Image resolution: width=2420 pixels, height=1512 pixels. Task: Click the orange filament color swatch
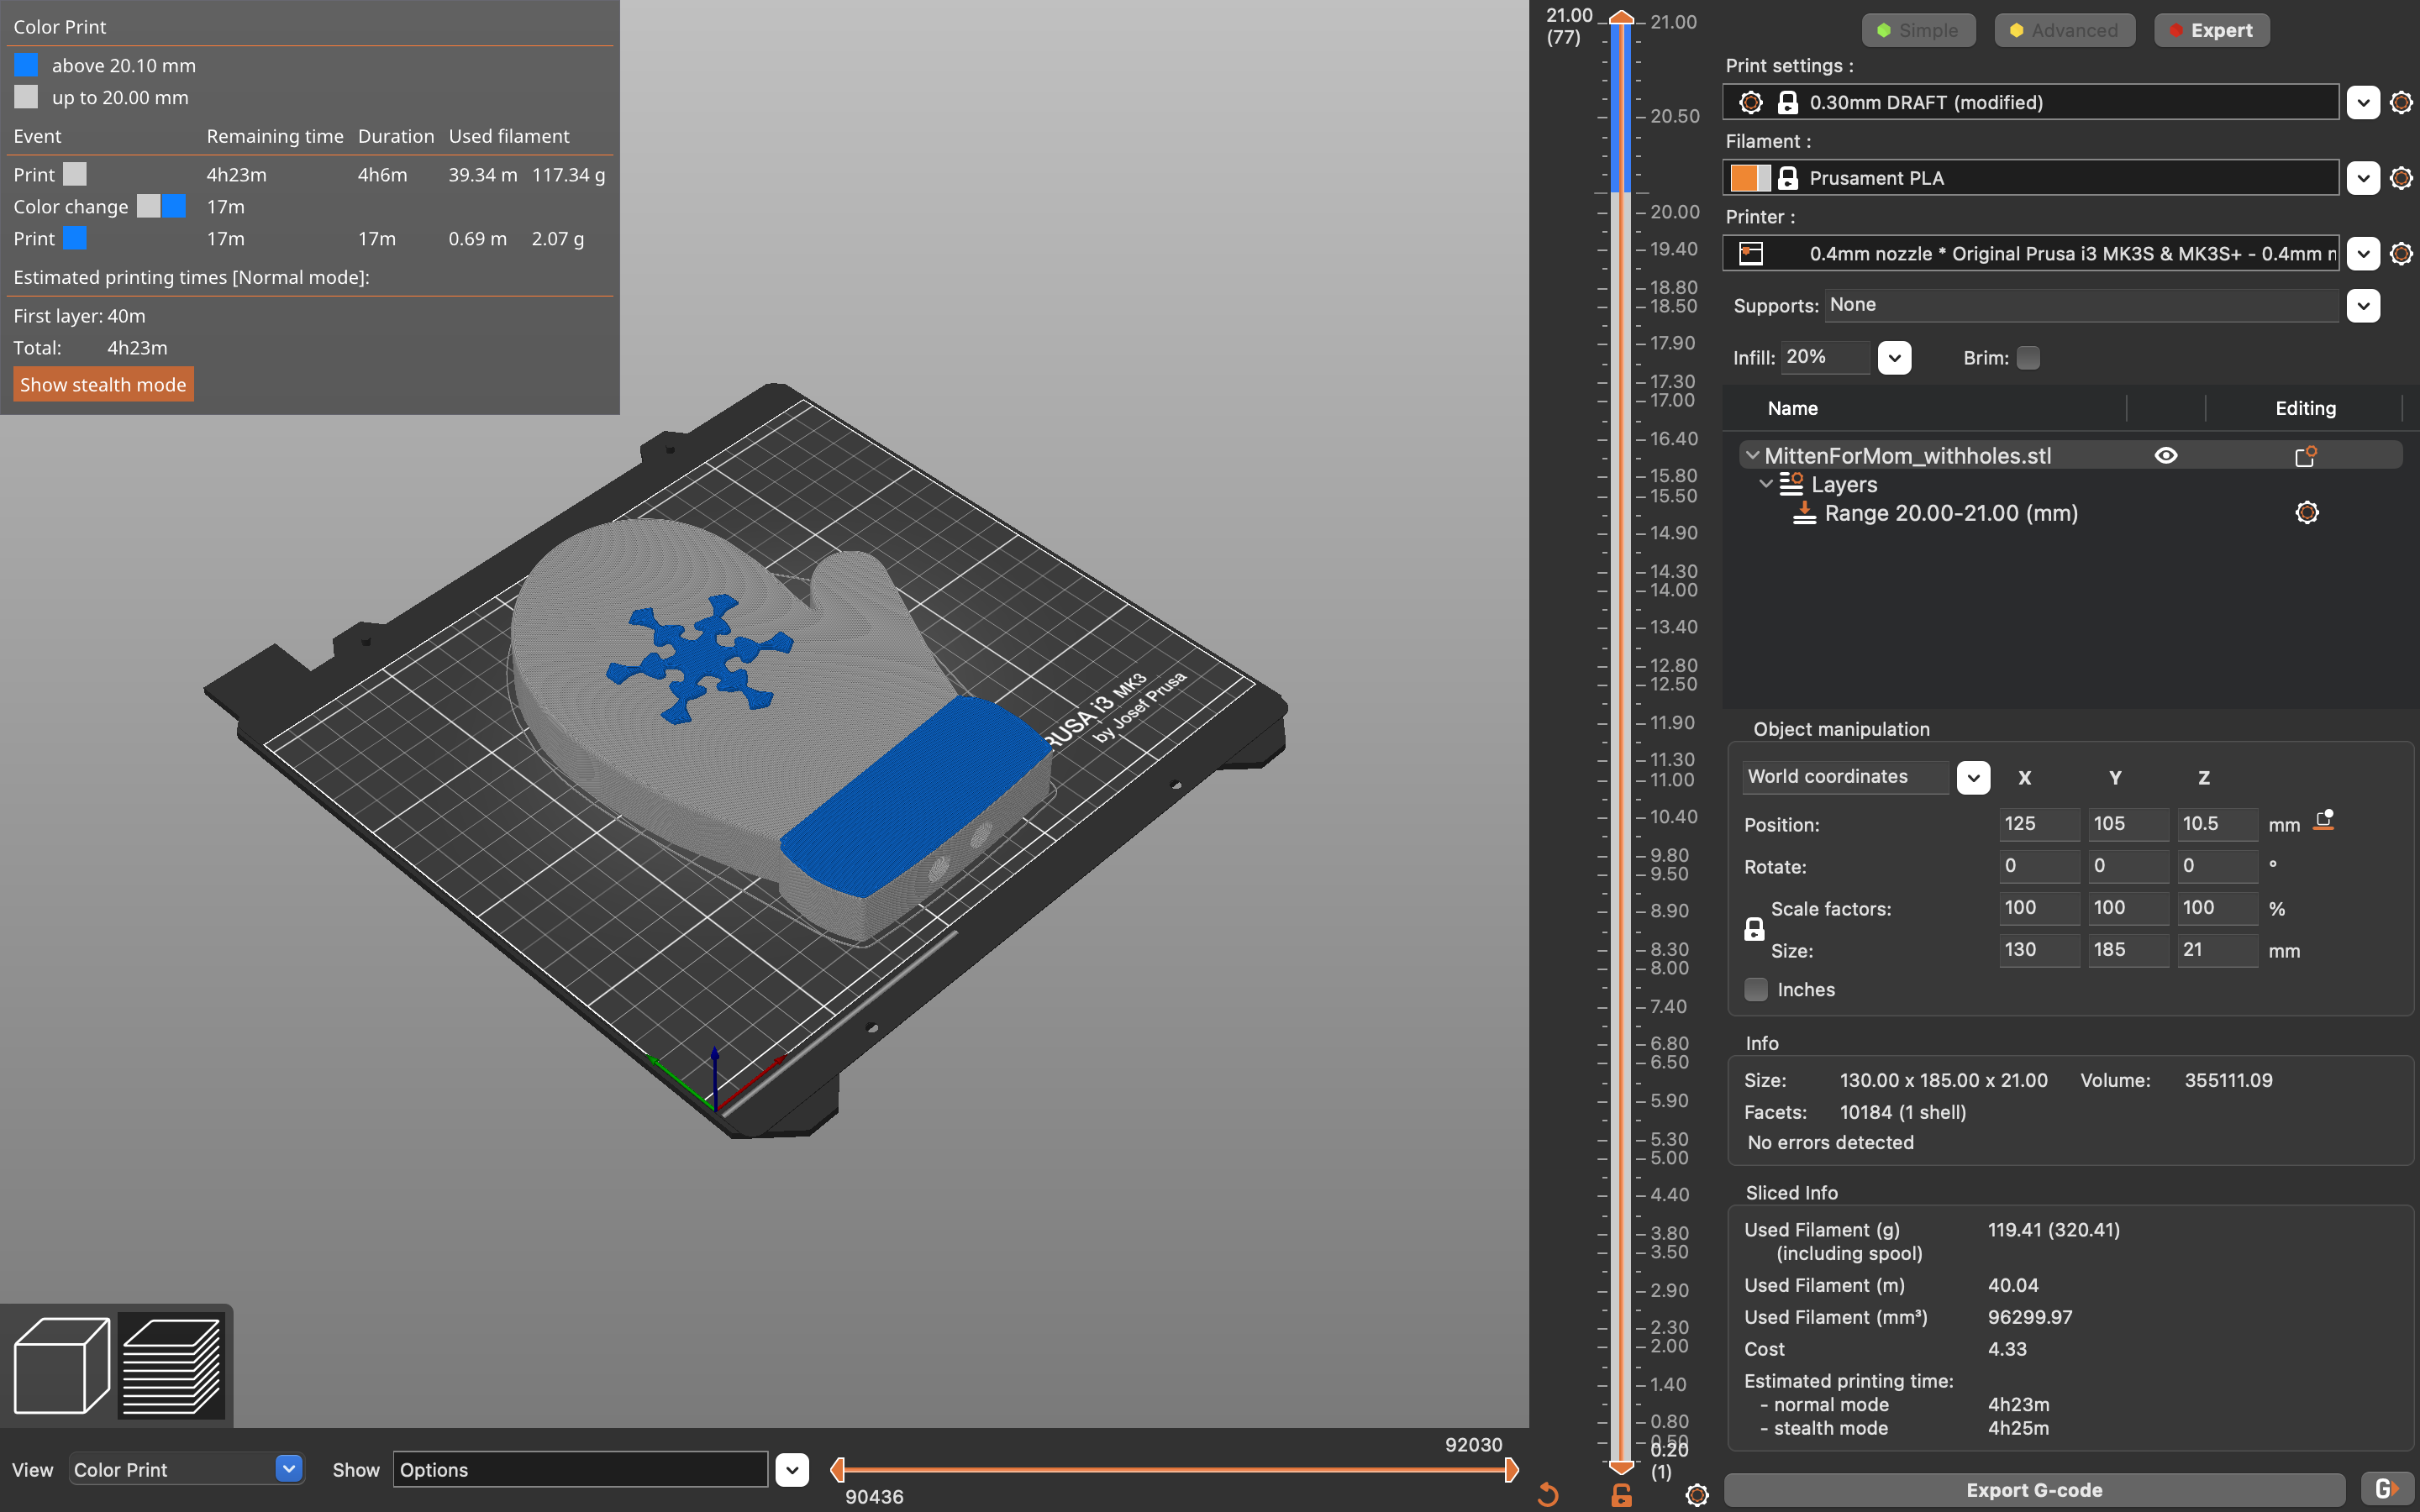[1744, 178]
